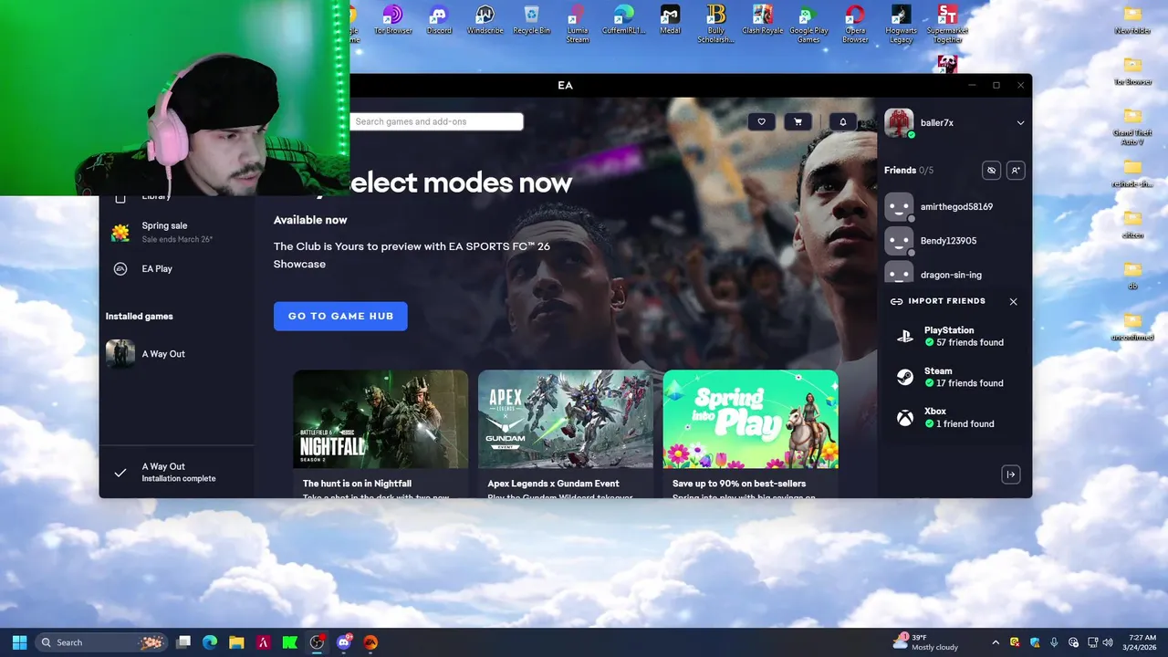The height and width of the screenshot is (657, 1168).
Task: Show hidden system tray icons chevron
Action: click(996, 642)
